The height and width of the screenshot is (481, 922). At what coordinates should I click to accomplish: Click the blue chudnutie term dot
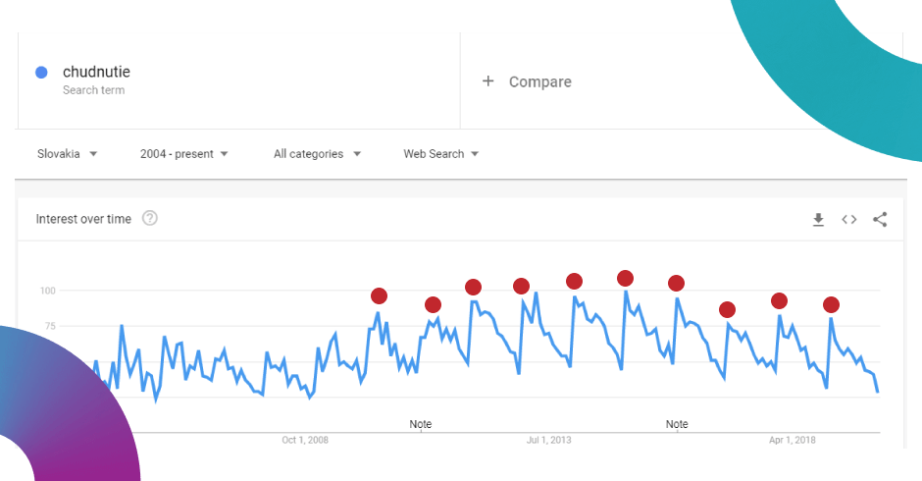41,73
